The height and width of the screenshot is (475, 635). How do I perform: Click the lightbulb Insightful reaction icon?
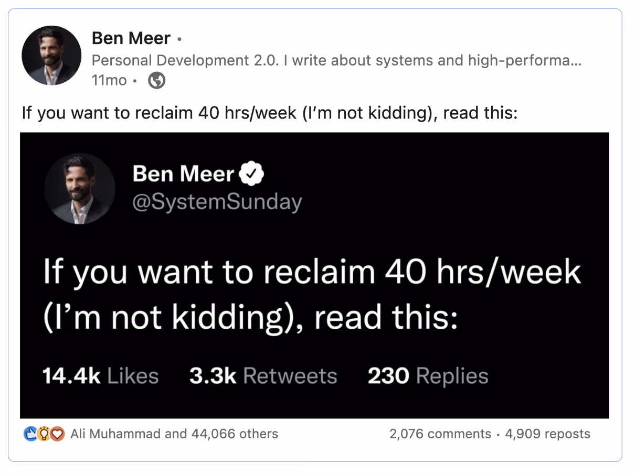click(45, 434)
